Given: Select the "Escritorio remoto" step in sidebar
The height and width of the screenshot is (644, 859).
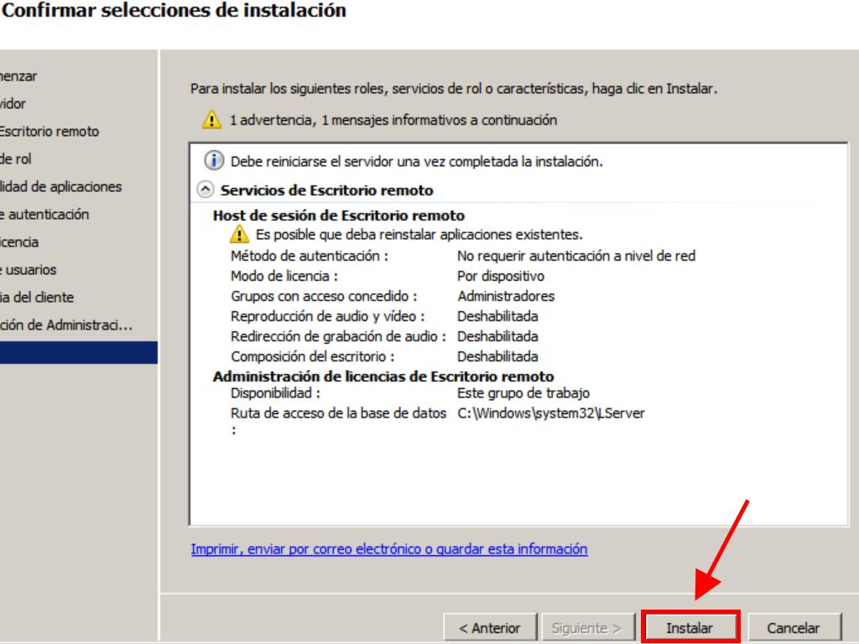Looking at the screenshot, I should tap(49, 132).
